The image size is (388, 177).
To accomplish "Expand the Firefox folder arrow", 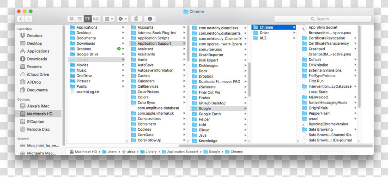I will coord(245,98).
